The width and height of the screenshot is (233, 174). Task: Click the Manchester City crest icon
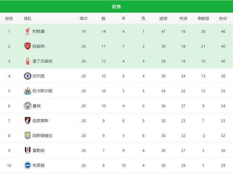point(27,106)
